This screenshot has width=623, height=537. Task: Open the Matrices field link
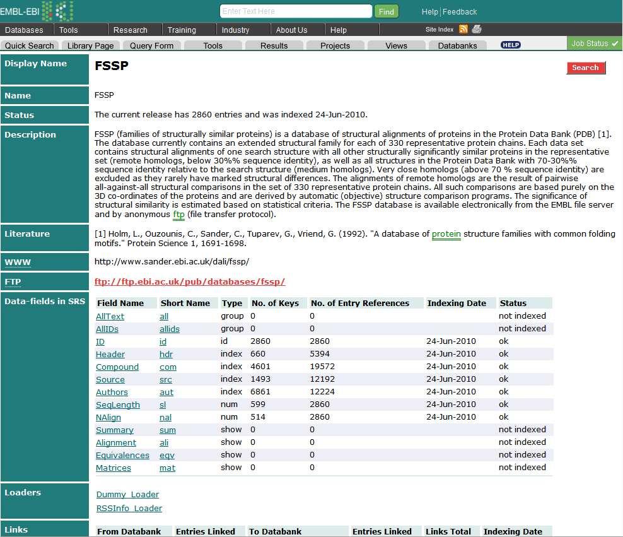114,468
